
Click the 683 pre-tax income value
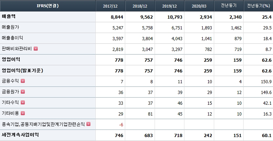tap(149, 135)
